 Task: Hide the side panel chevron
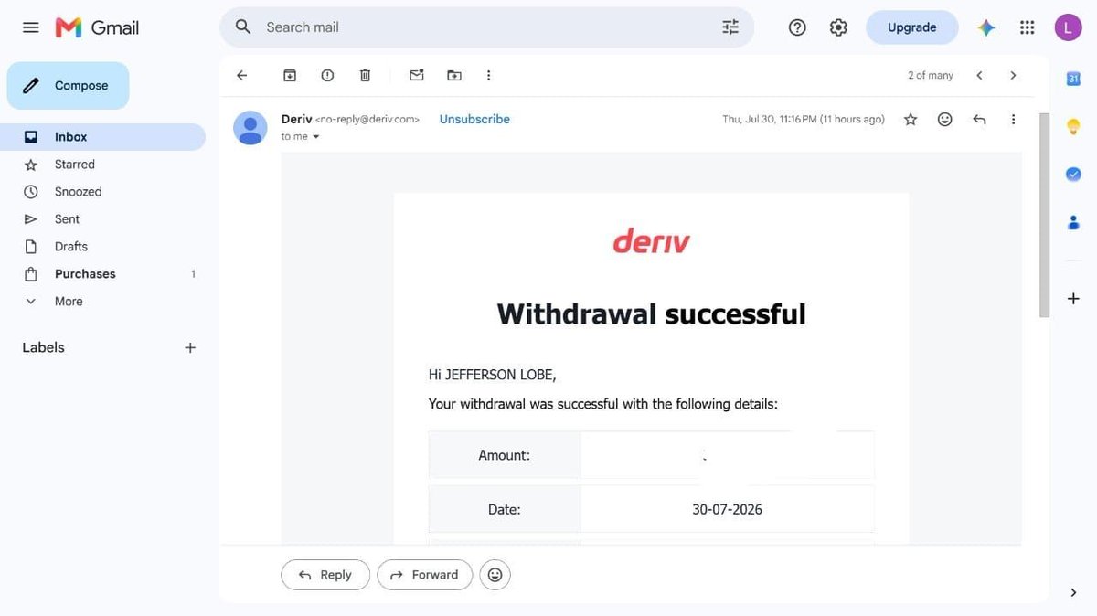[1073, 593]
